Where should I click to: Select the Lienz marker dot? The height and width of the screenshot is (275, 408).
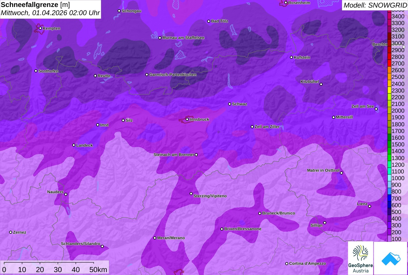pyautogui.click(x=370, y=206)
